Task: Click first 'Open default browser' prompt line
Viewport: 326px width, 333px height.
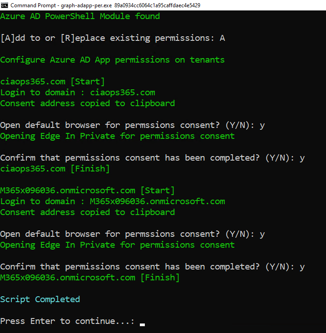Action: pos(132,125)
